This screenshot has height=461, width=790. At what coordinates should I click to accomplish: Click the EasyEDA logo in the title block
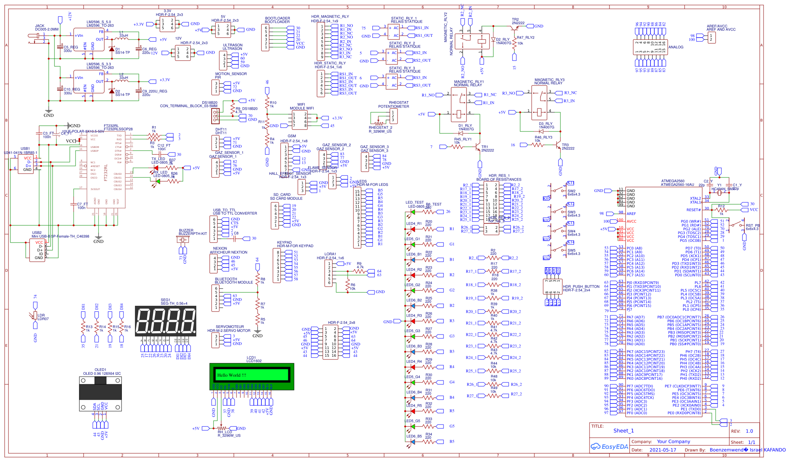609,446
